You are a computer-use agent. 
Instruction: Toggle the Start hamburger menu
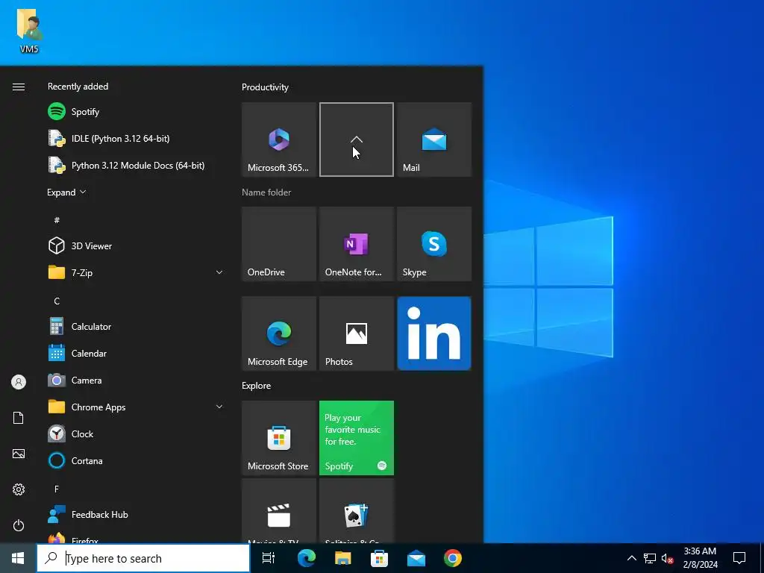point(19,87)
